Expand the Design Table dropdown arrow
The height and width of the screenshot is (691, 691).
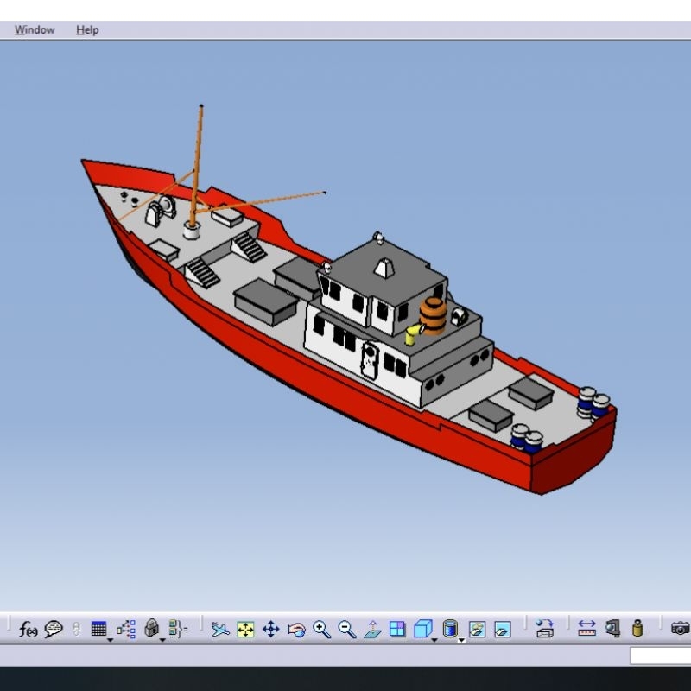111,640
